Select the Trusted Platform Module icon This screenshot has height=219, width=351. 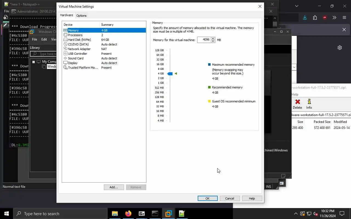(x=66, y=68)
